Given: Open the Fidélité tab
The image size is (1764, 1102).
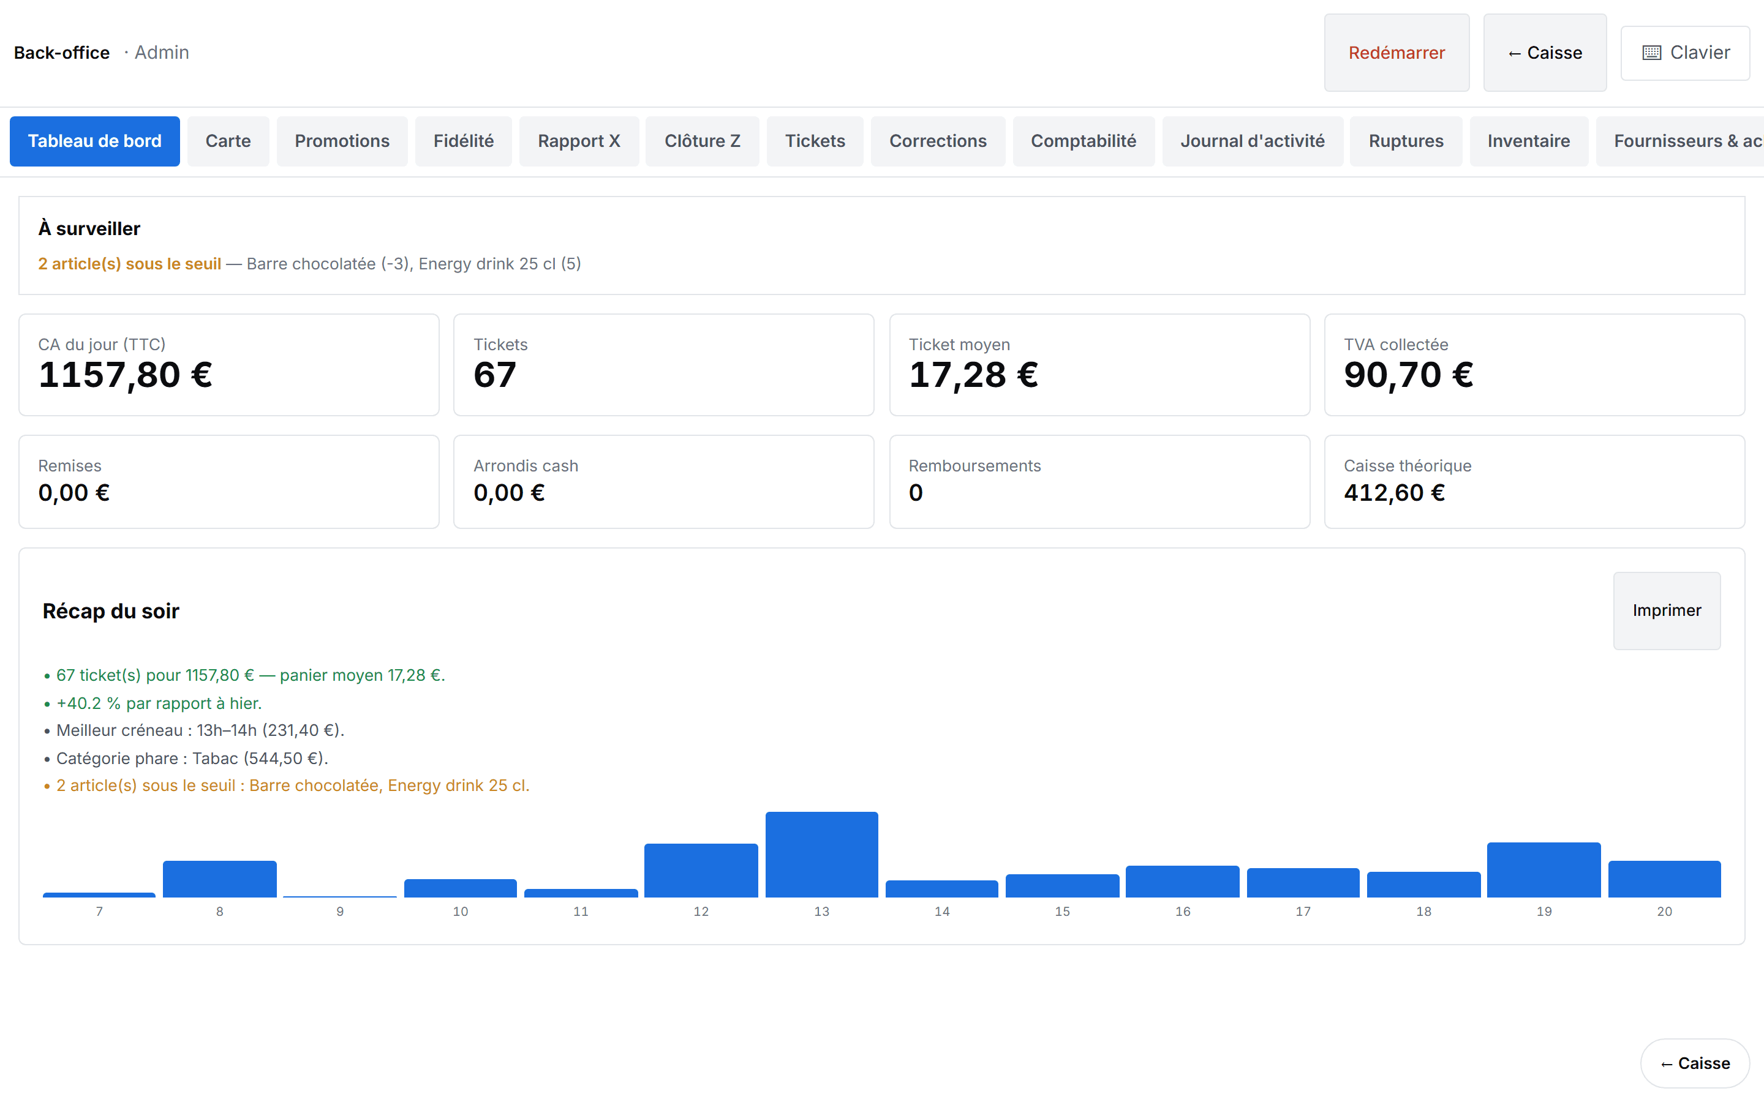Looking at the screenshot, I should [x=464, y=141].
